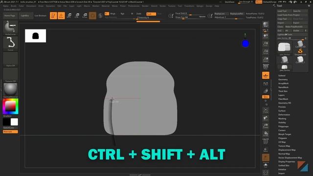Expand the Subtool section
Viewport: 313px width, 176px height.
tap(282, 76)
